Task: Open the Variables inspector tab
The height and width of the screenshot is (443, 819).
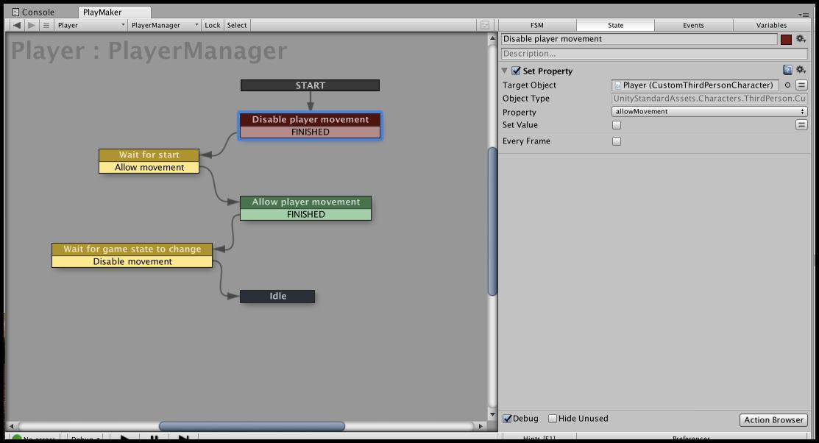Action: point(771,25)
